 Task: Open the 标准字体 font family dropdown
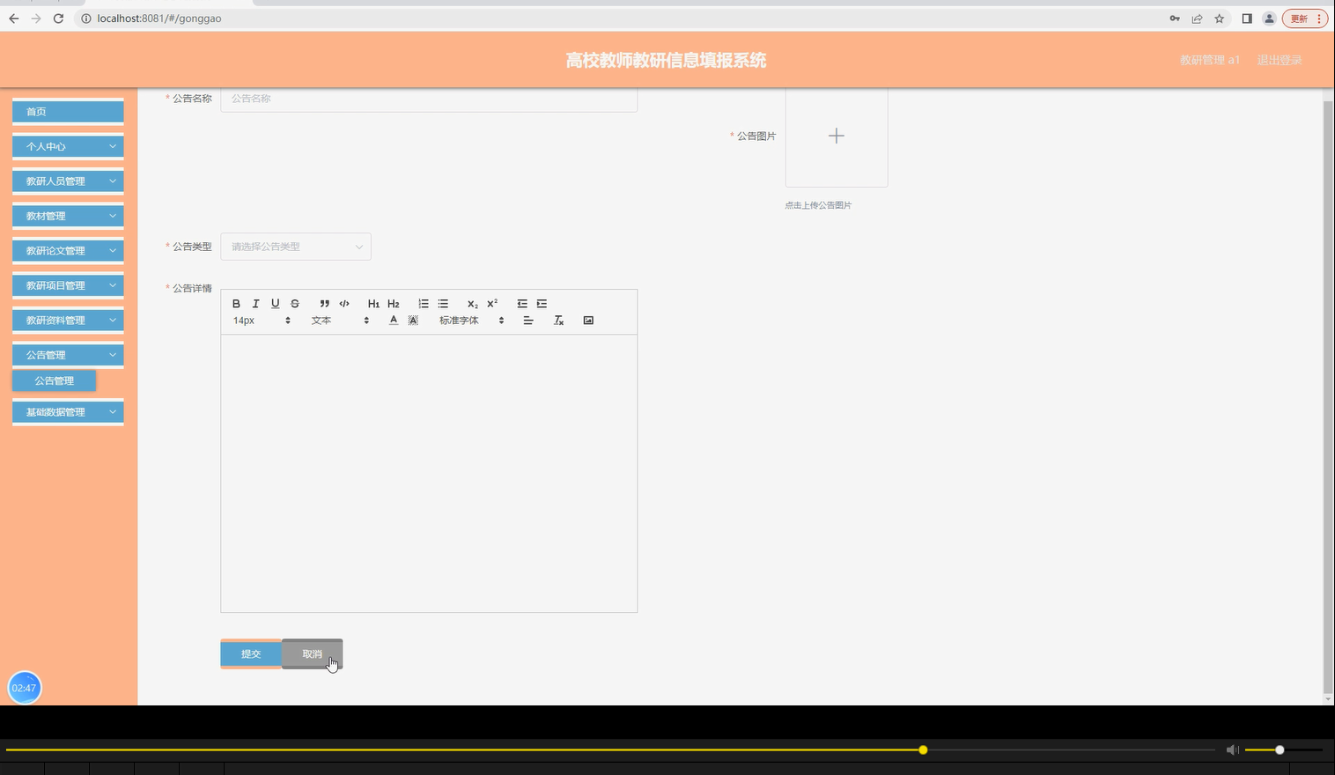pos(472,321)
